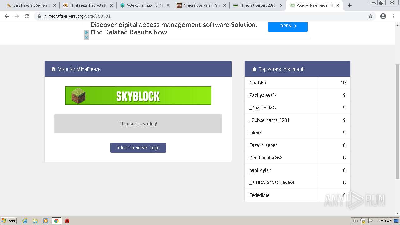This screenshot has height=225, width=400.
Task: Close the MineFreeze 1.20 Vote tab
Action: [111, 5]
